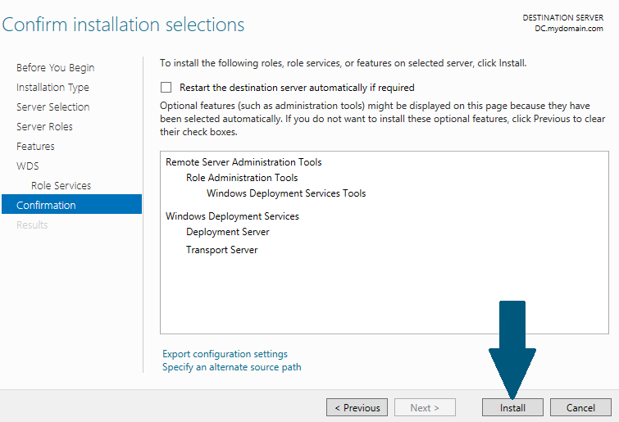Go to Before You Begin step
619x422 pixels.
tap(55, 67)
